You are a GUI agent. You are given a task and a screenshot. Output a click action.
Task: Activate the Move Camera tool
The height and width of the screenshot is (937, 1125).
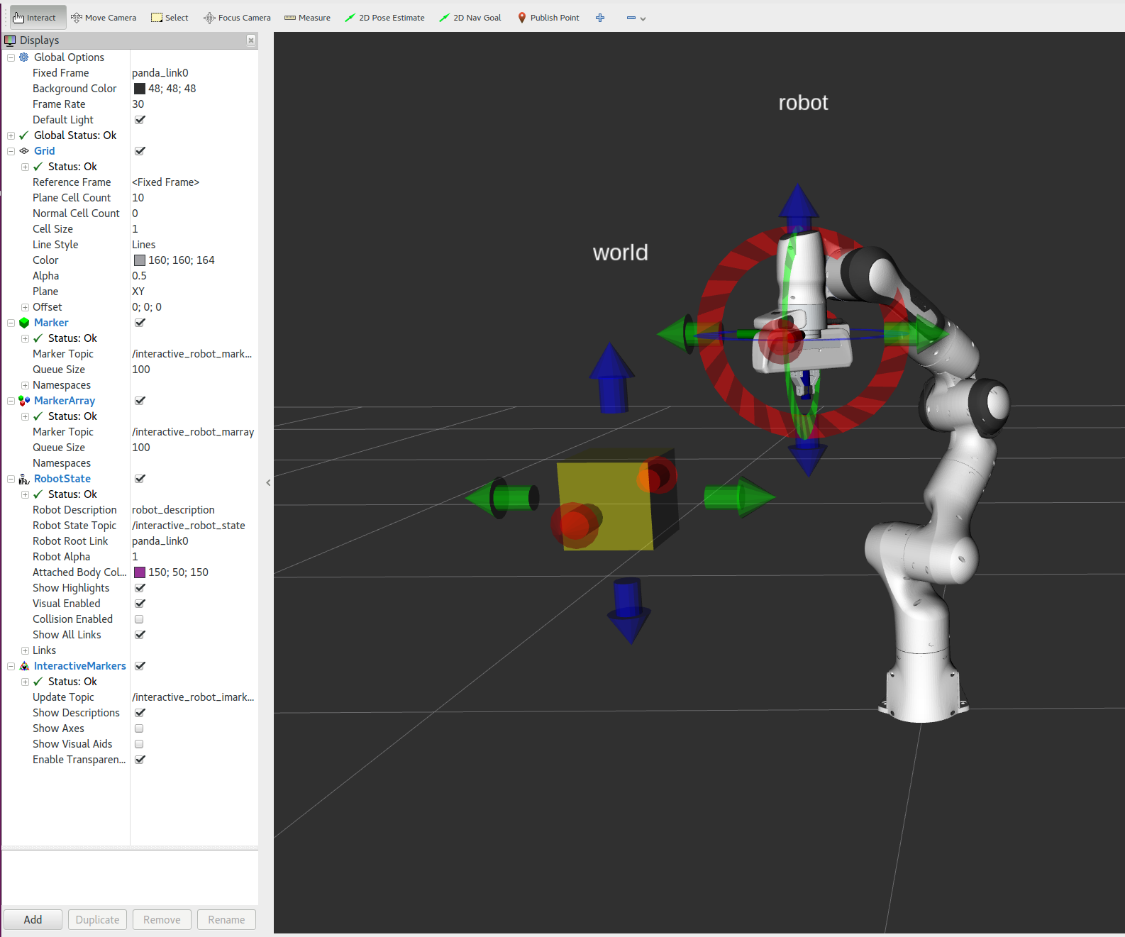[x=104, y=18]
